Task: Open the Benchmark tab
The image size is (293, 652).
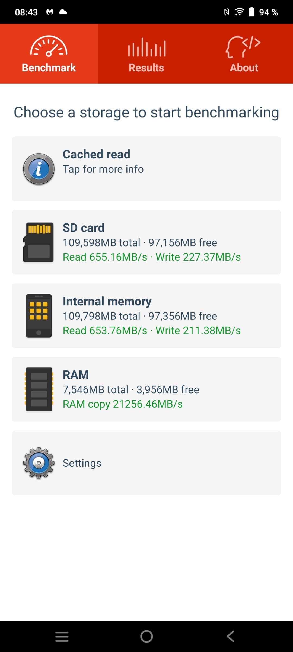Action: (49, 54)
